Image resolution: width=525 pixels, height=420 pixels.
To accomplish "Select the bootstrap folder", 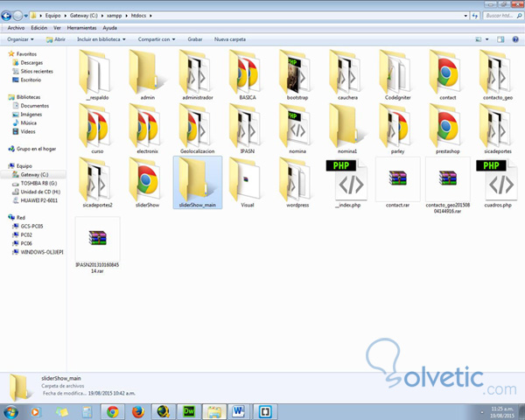I will pyautogui.click(x=297, y=74).
